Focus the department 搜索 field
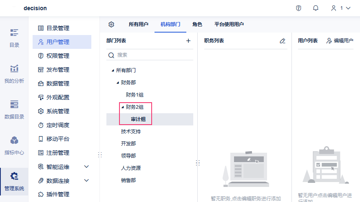Image resolution: width=360 pixels, height=202 pixels. [x=150, y=55]
